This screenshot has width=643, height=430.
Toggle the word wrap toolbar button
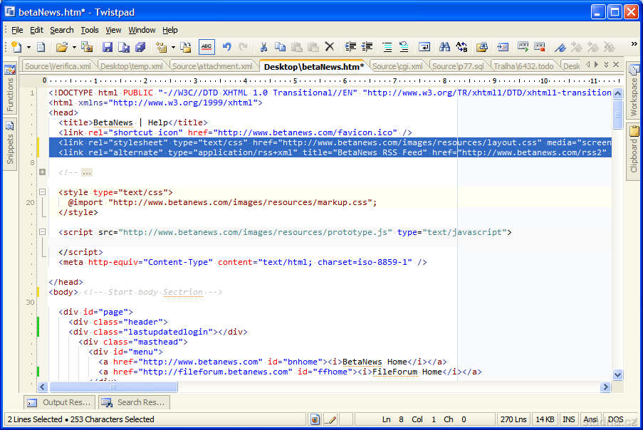[x=424, y=47]
